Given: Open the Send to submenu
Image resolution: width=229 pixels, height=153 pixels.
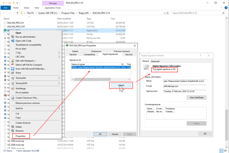Looking at the screenshot, I should point(59,108).
